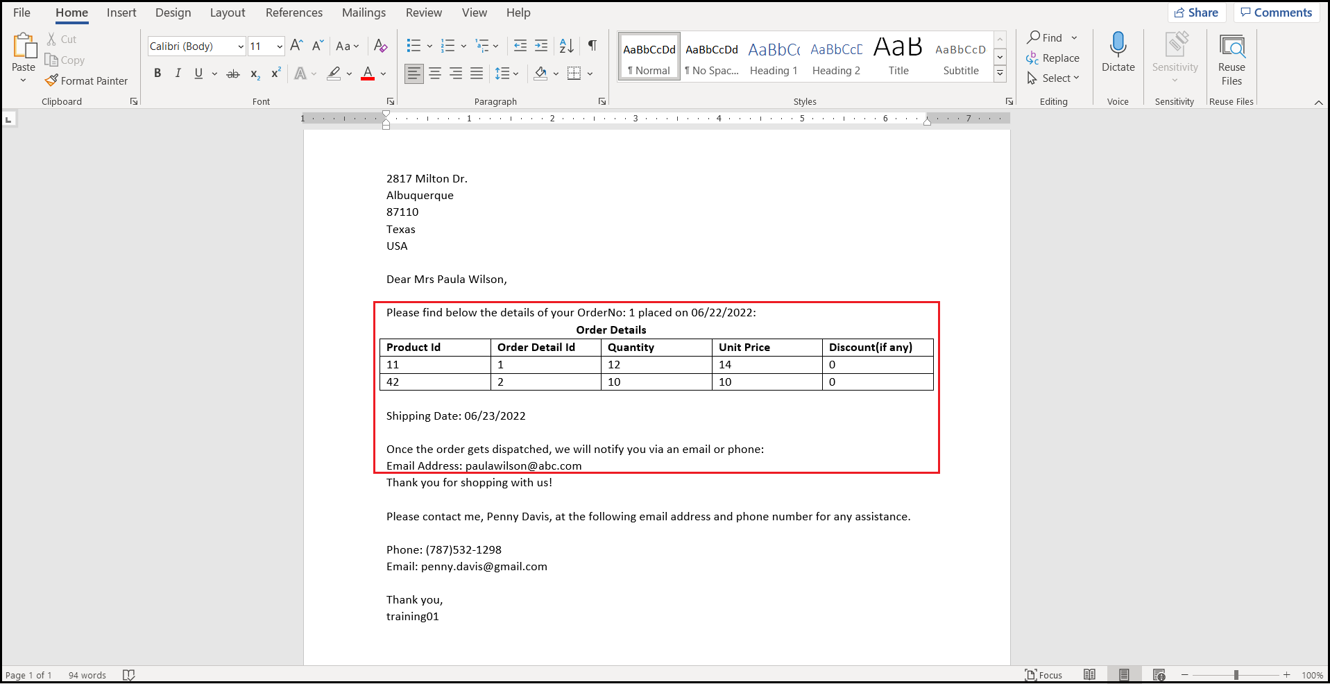The width and height of the screenshot is (1330, 684).
Task: Click the Comments button
Action: pyautogui.click(x=1275, y=12)
